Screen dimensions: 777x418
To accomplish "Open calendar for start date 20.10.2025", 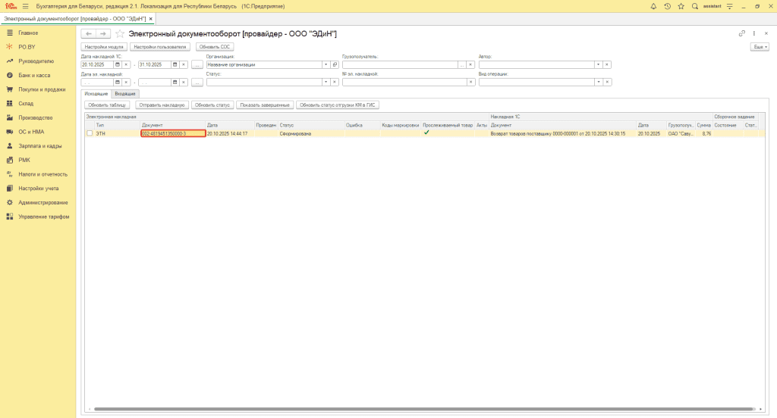I will click(x=118, y=64).
